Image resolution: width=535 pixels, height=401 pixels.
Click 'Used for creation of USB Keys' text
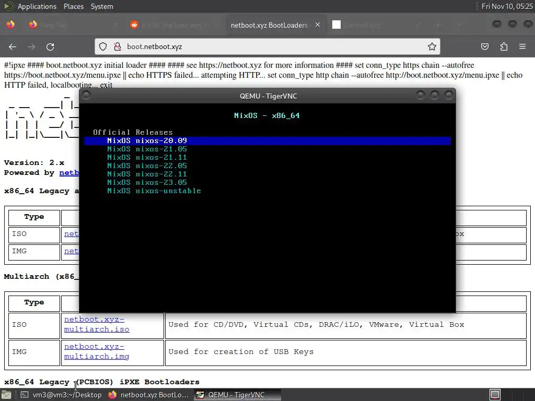click(241, 352)
